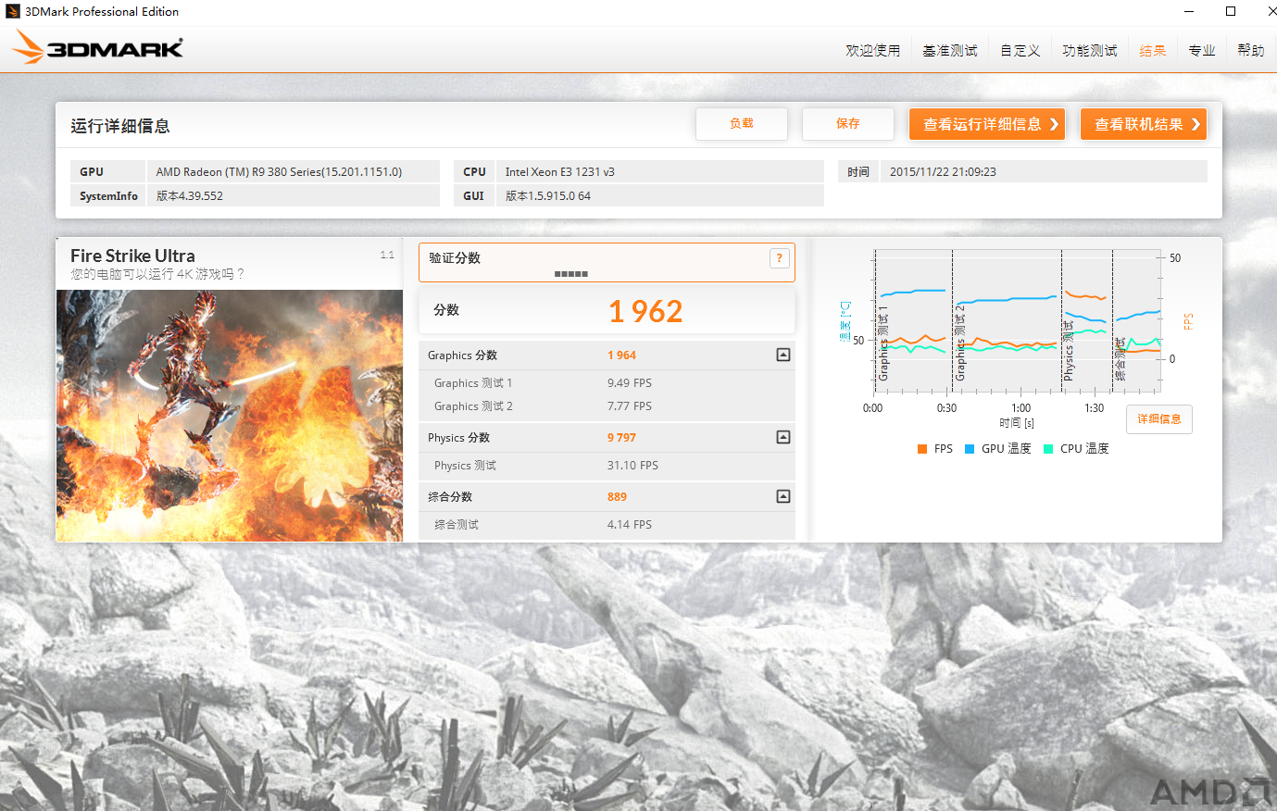
Task: Click the 保存 button
Action: coord(848,123)
